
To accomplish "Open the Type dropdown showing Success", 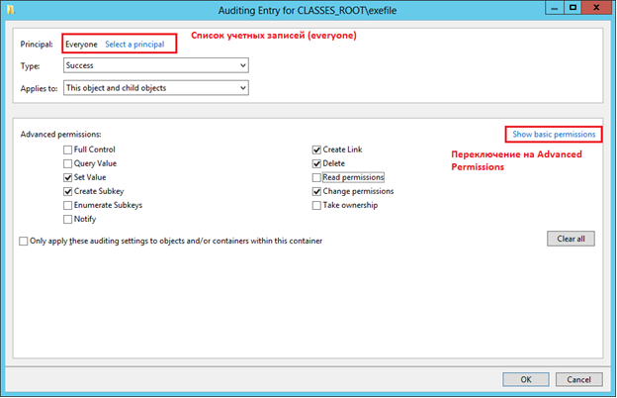I will click(156, 65).
